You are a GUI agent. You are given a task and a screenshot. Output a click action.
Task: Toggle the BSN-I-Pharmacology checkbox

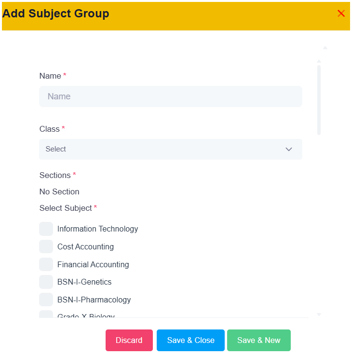(x=46, y=300)
